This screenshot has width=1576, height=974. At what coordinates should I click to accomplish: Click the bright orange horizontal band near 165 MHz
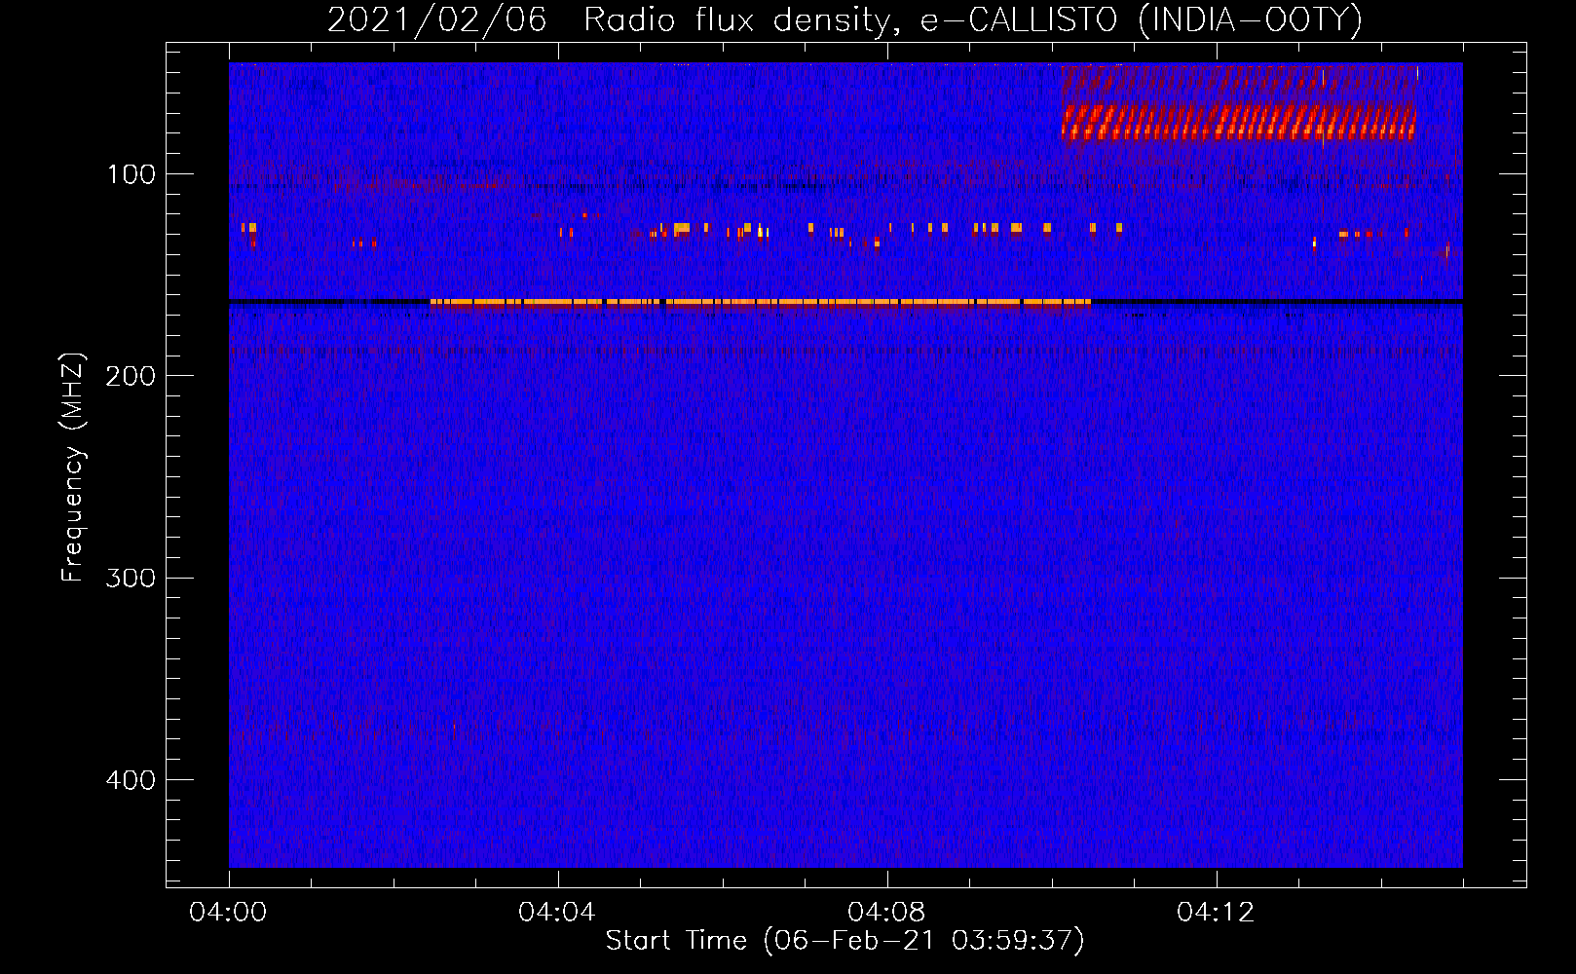pyautogui.click(x=761, y=303)
